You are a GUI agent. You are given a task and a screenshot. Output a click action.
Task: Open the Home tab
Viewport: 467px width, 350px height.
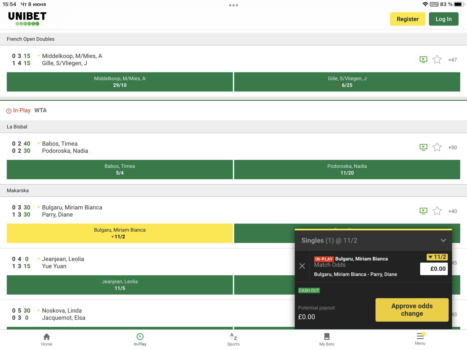click(x=47, y=339)
